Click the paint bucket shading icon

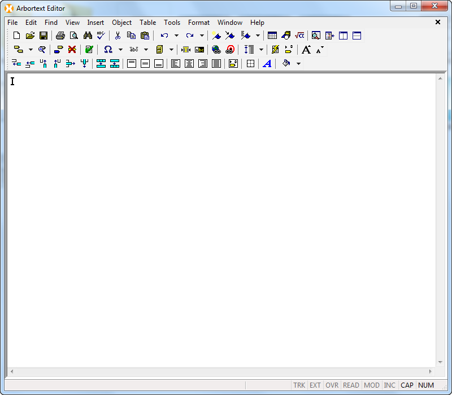pyautogui.click(x=286, y=63)
